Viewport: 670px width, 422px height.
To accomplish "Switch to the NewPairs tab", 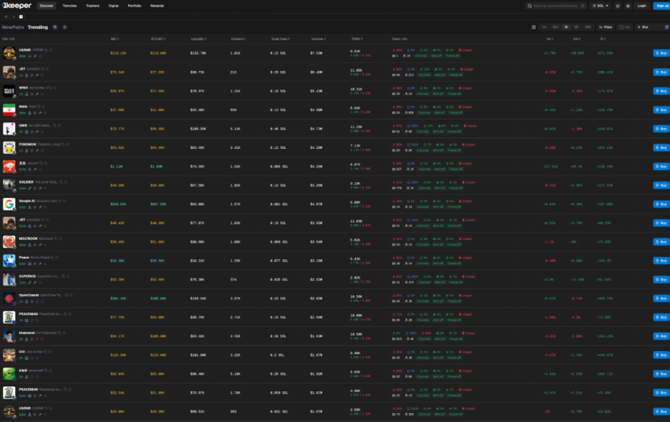I will (13, 27).
